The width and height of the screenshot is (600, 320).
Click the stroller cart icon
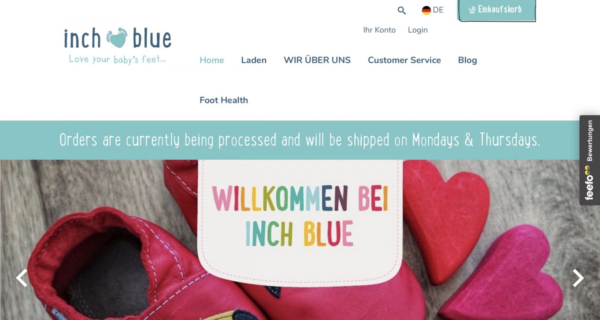coord(472,10)
